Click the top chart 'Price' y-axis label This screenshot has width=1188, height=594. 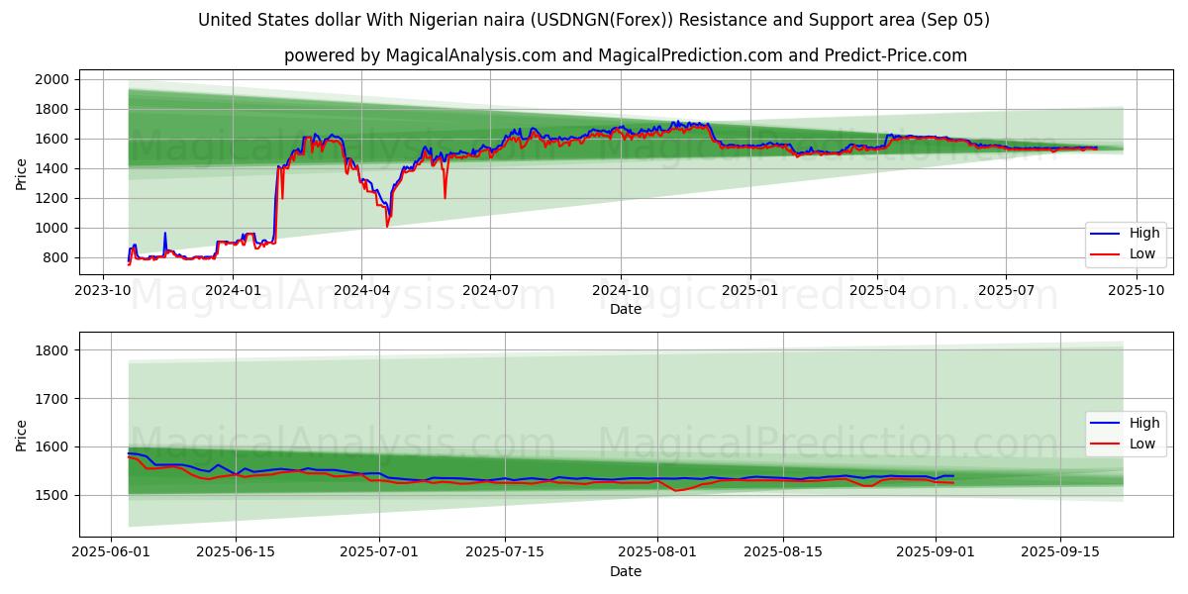(x=22, y=172)
